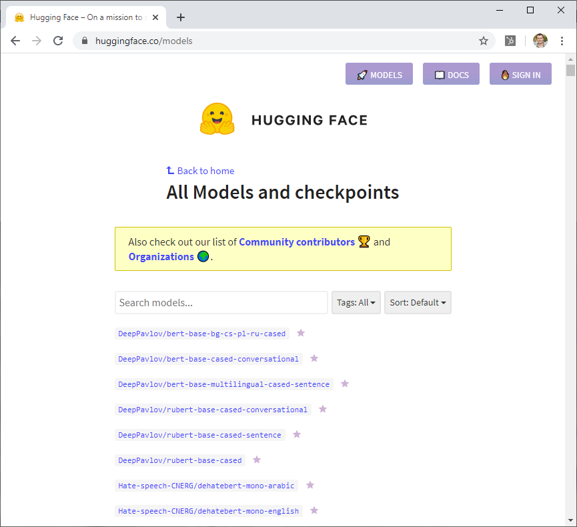Image resolution: width=577 pixels, height=527 pixels.
Task: Click the back navigation arrow
Action: pos(15,41)
